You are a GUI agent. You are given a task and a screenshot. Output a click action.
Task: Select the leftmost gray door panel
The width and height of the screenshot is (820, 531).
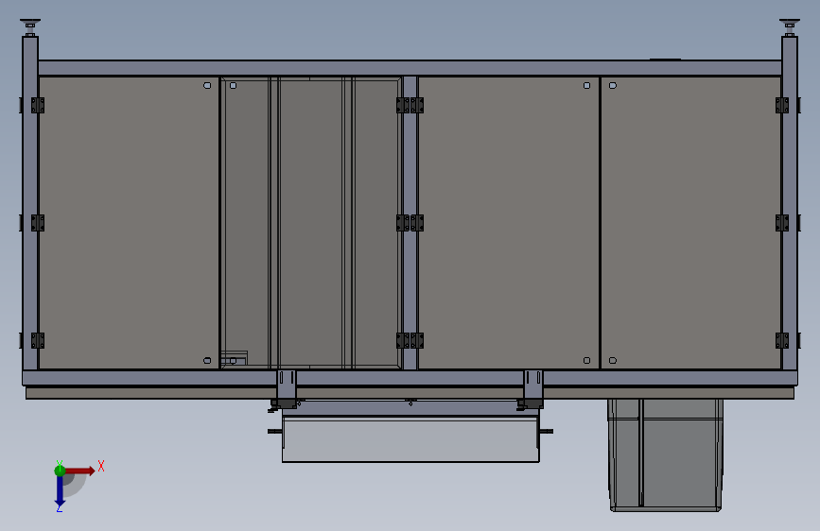pyautogui.click(x=129, y=223)
